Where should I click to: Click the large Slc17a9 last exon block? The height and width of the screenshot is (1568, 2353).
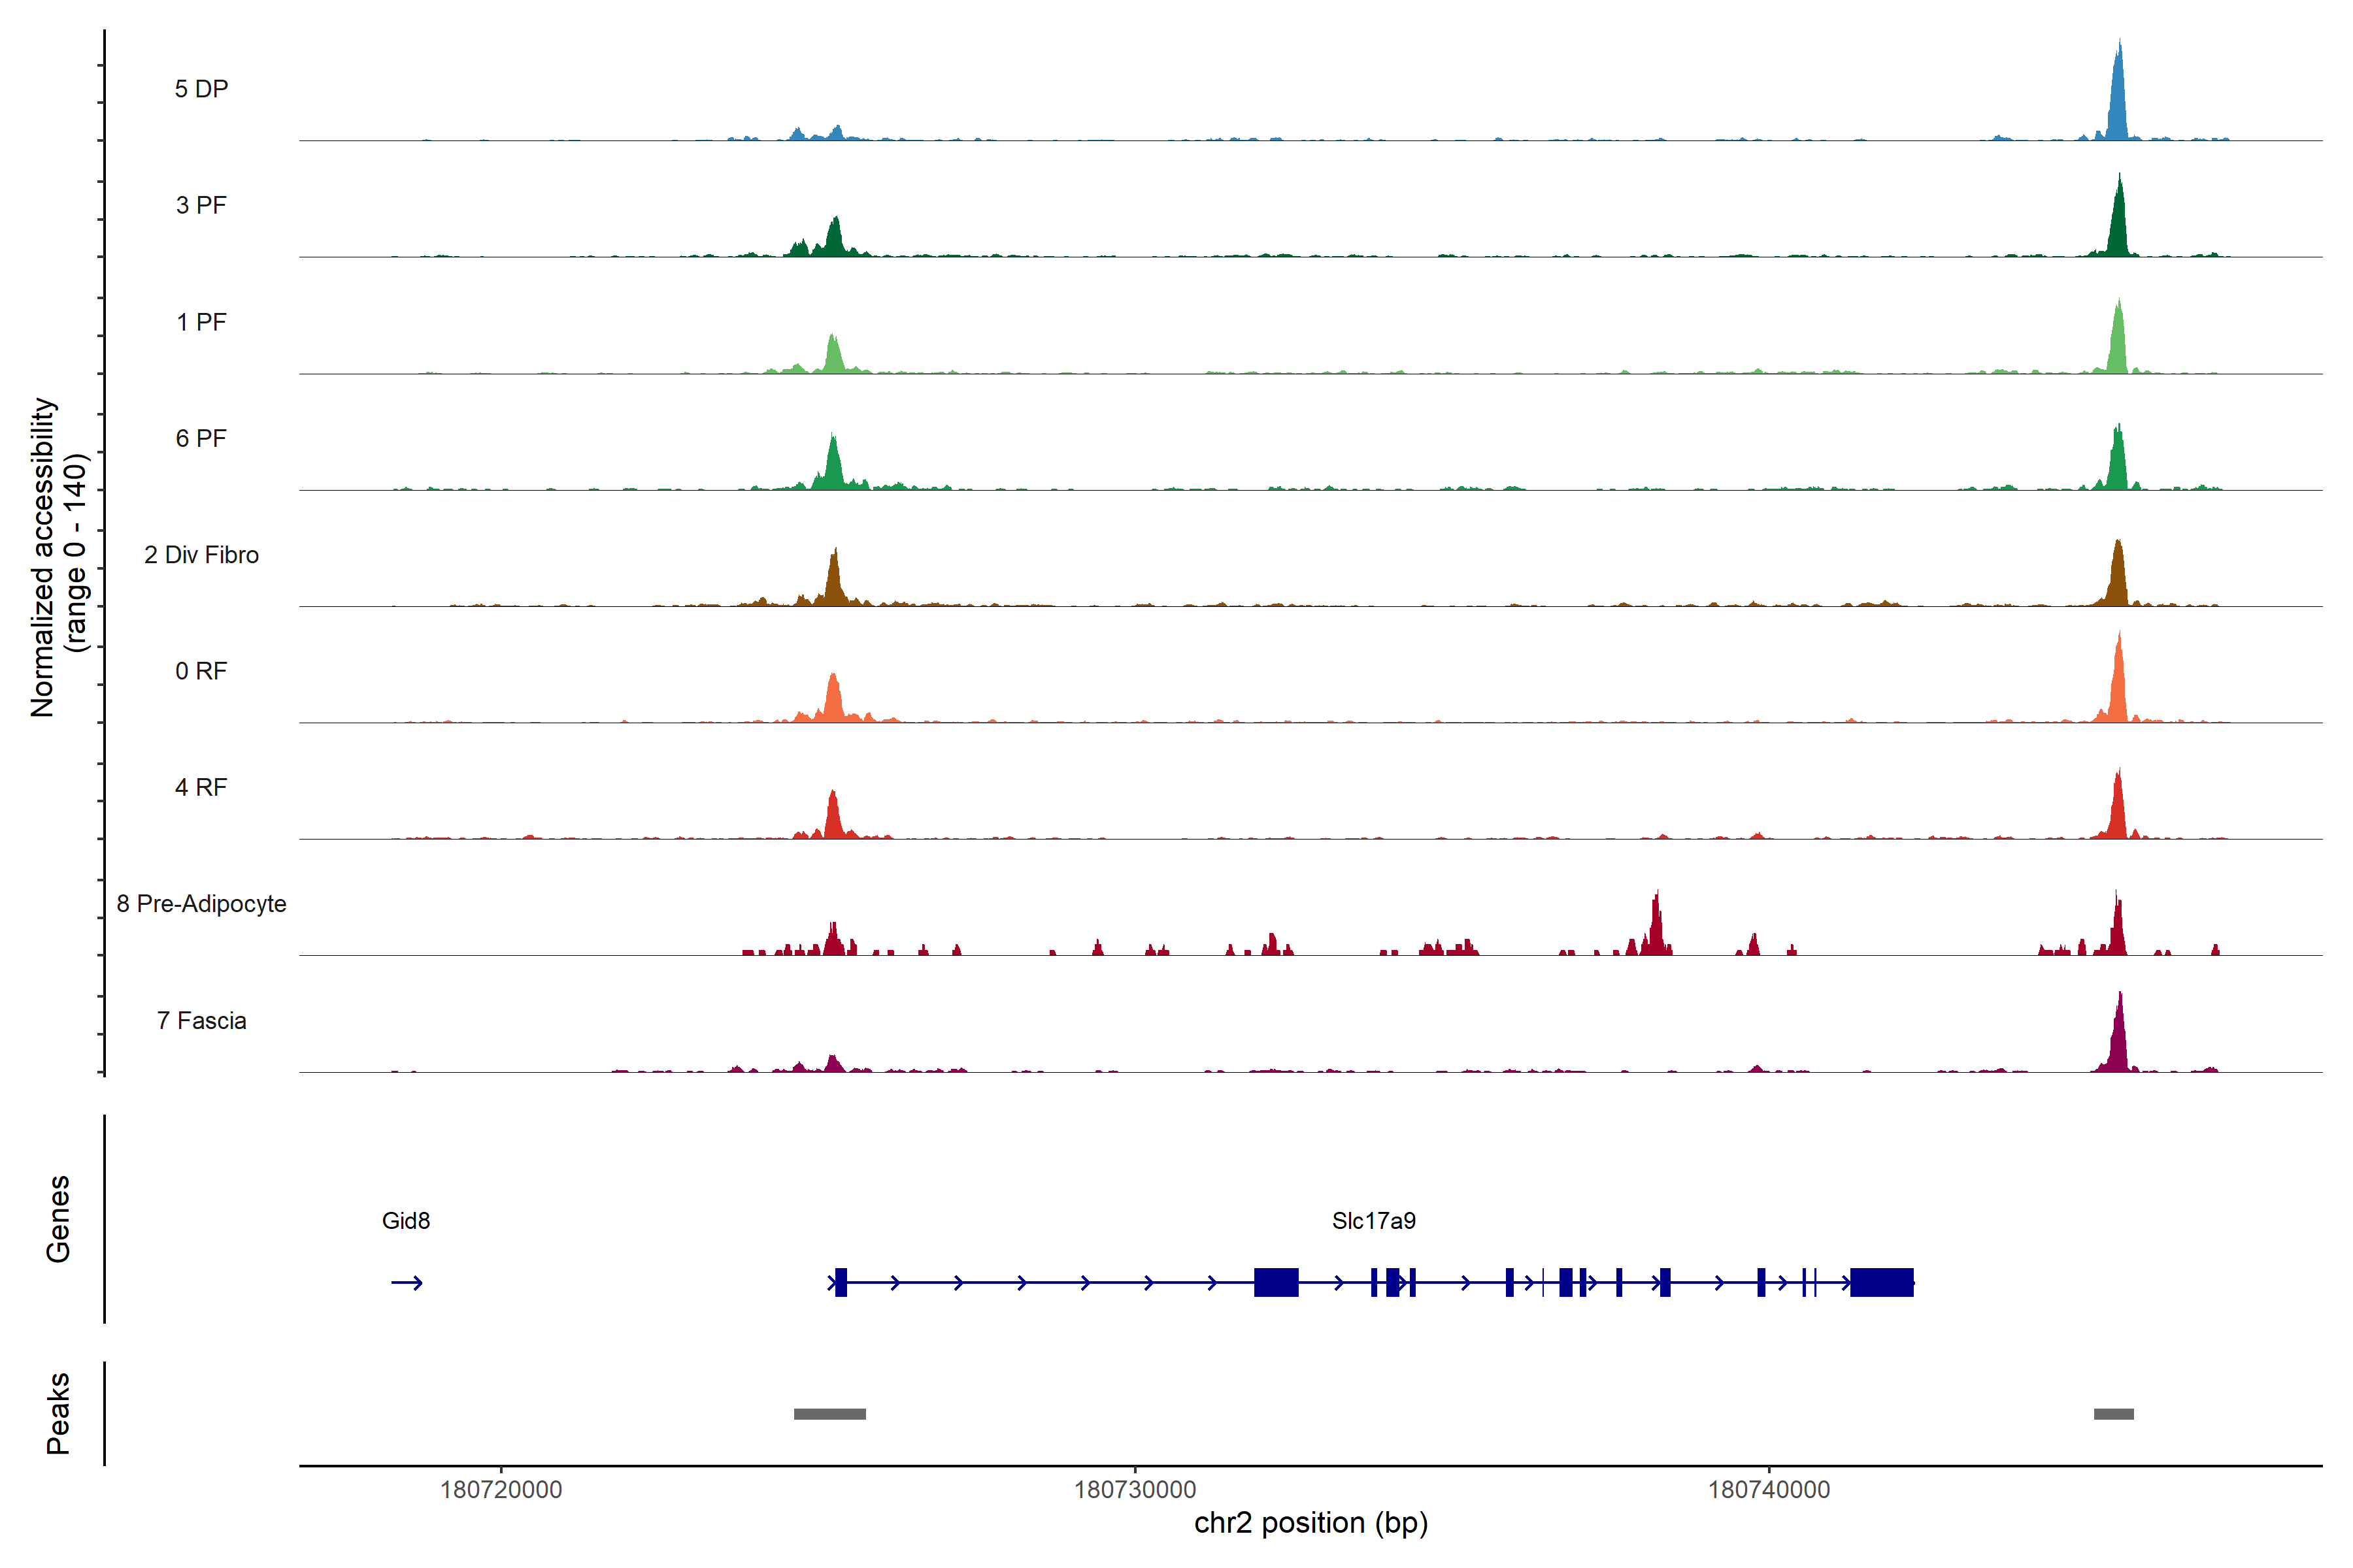coord(1881,1282)
